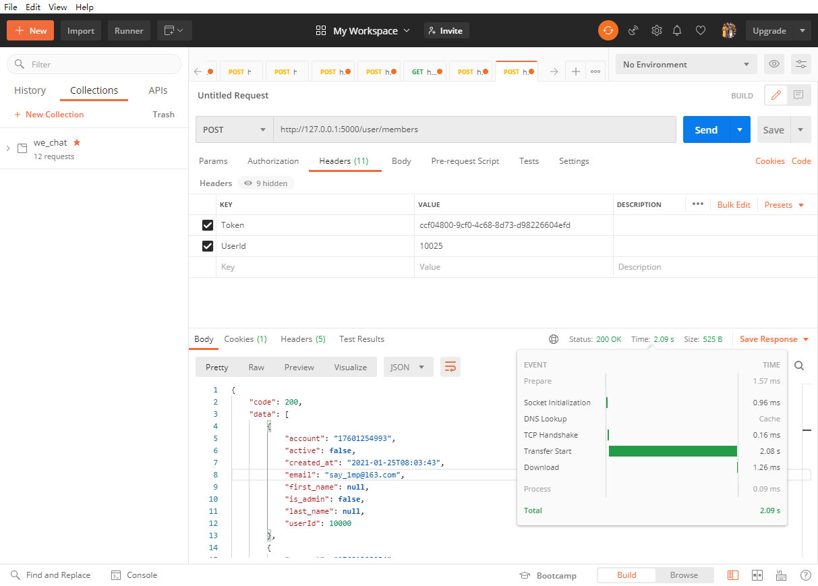818x586 pixels.
Task: Open the Save button dropdown arrow
Action: point(800,129)
